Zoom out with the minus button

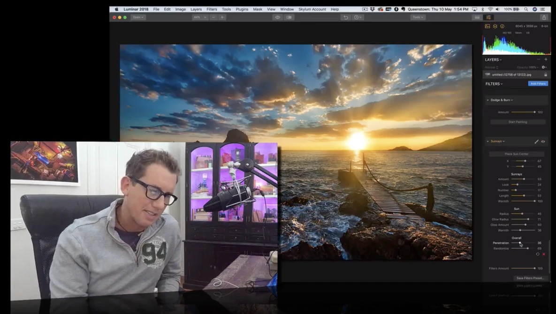(213, 17)
